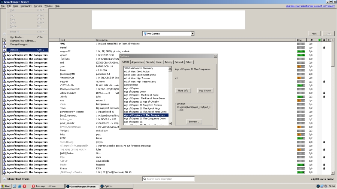The width and height of the screenshot is (337, 189).
Task: Switch to the Privacy tab
Action: pos(168,62)
